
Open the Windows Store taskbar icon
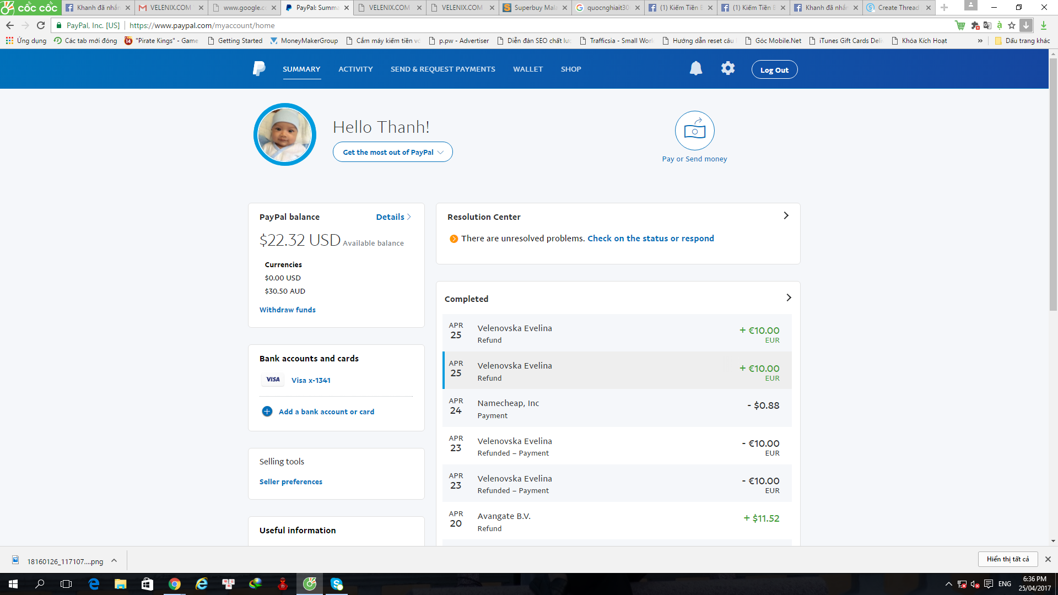(x=147, y=584)
